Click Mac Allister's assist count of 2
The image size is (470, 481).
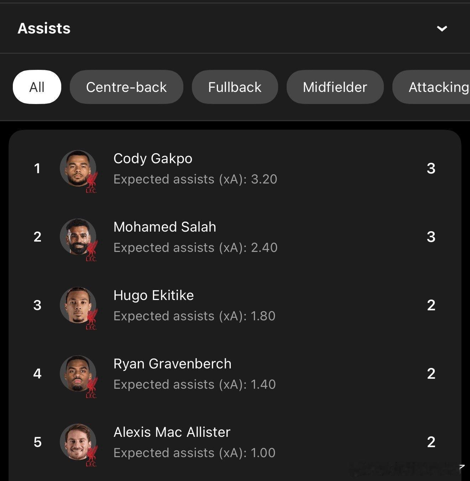[x=431, y=442]
